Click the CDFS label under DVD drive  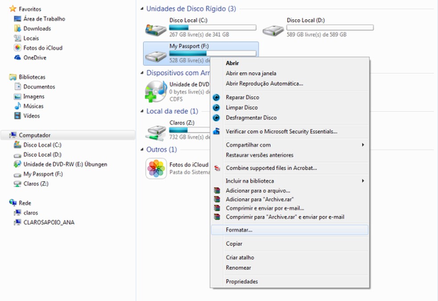coord(176,99)
